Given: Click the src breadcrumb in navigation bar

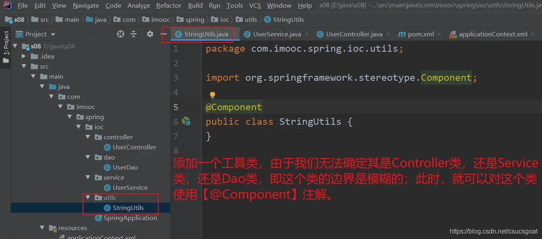Looking at the screenshot, I should pos(40,19).
